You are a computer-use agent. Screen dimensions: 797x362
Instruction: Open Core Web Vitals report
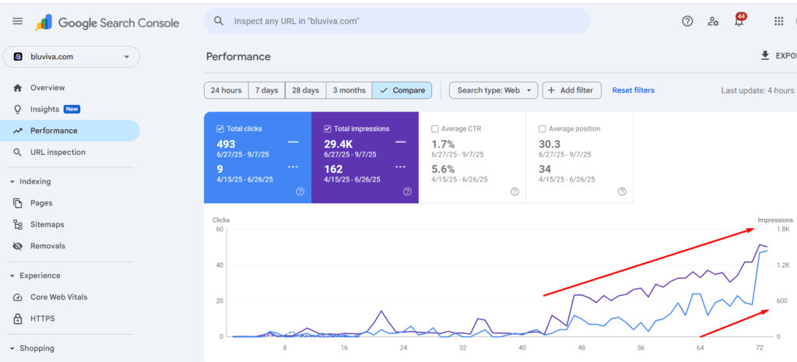[x=59, y=297]
